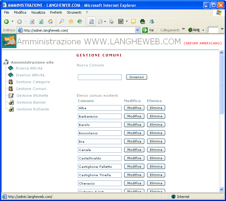Viewport: 226px width, 201px height.
Task: Click Modifica button for Alba
Action: pyautogui.click(x=134, y=108)
